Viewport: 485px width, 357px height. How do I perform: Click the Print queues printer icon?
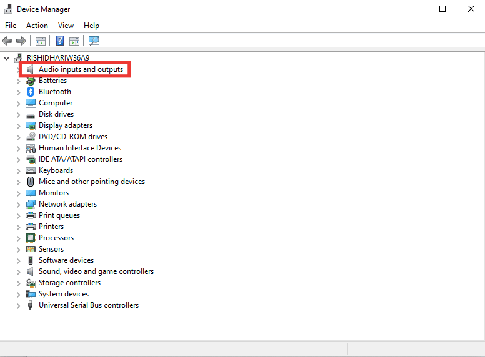pos(30,215)
